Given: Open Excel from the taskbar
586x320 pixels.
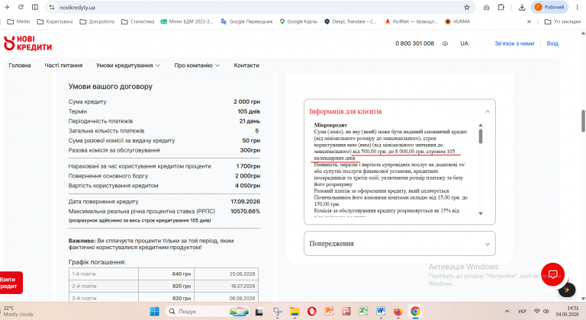Looking at the screenshot, I should [x=363, y=311].
